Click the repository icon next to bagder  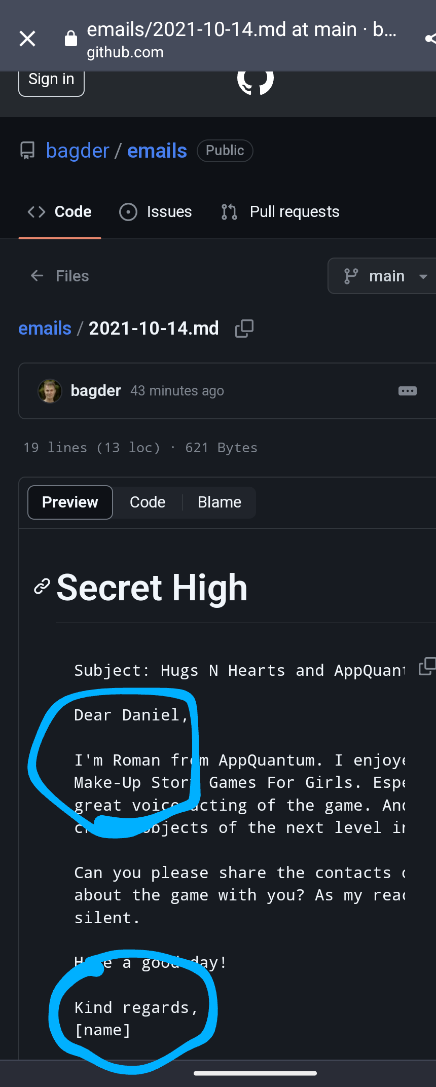click(x=27, y=151)
